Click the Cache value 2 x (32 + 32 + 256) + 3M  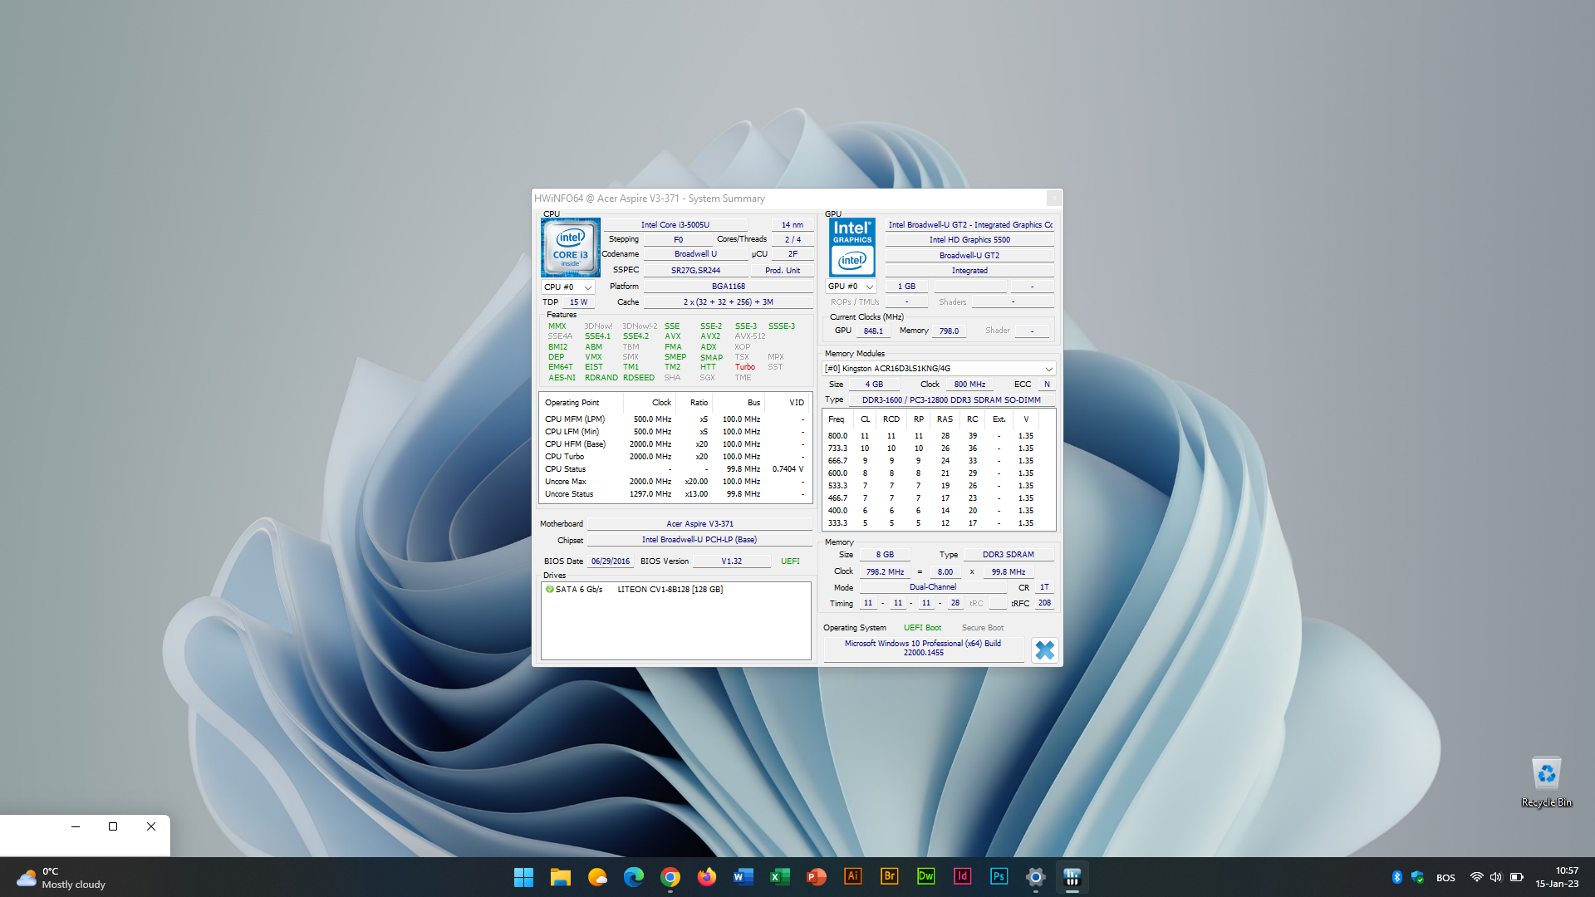(728, 302)
